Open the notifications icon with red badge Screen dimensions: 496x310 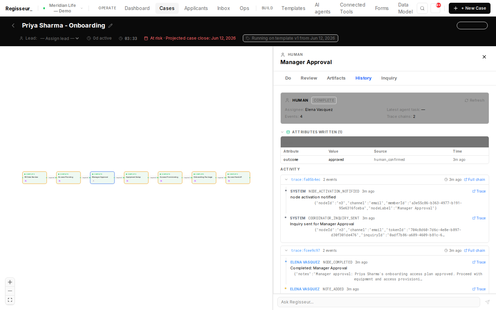coord(435,8)
